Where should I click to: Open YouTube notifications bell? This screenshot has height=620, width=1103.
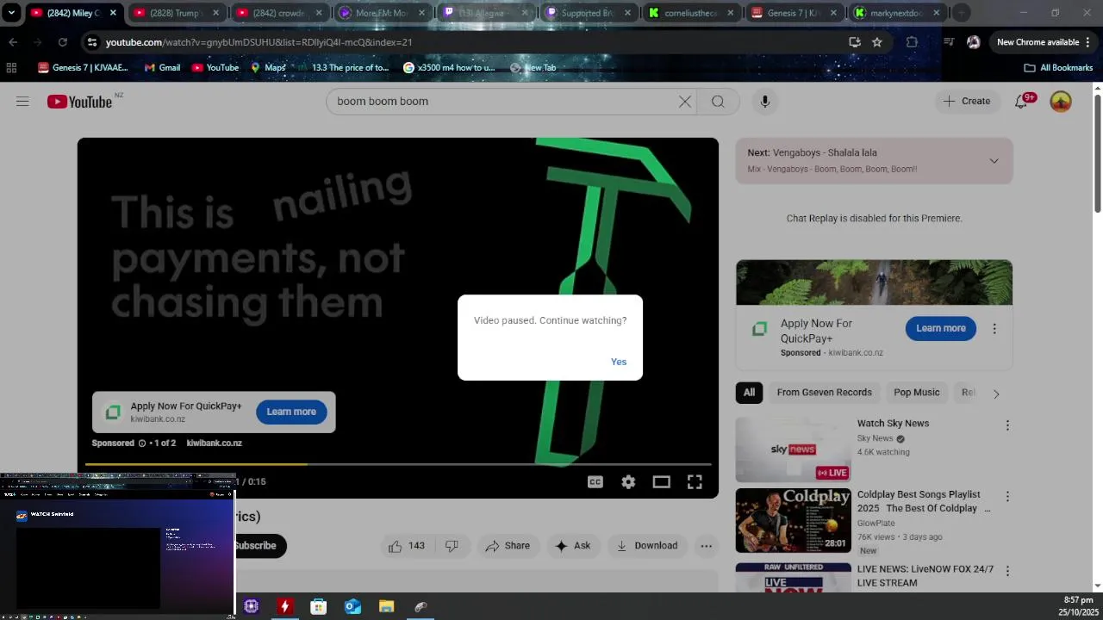[x=1021, y=102]
